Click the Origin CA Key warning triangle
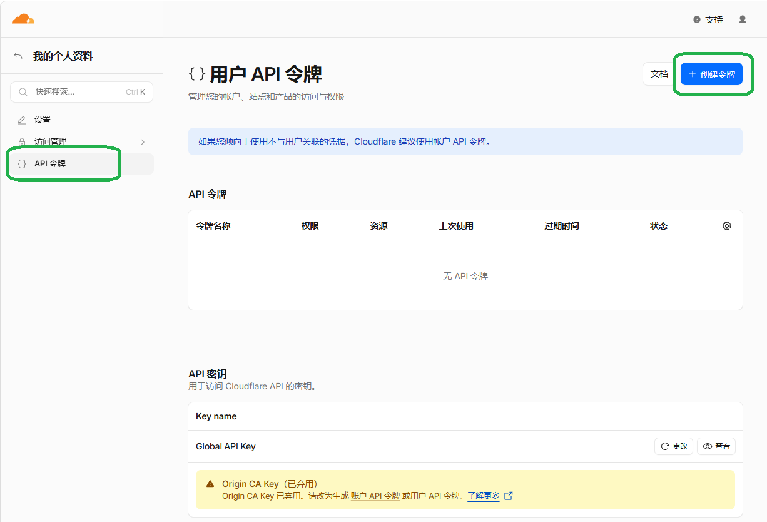The height and width of the screenshot is (522, 767). [x=210, y=484]
